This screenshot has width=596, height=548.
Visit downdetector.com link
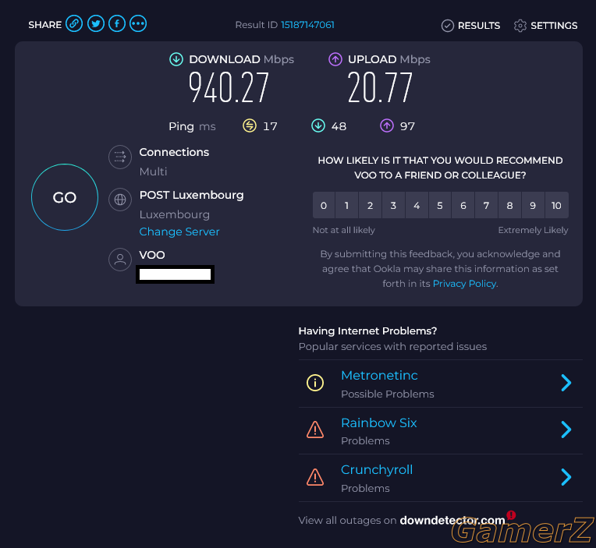pos(452,520)
